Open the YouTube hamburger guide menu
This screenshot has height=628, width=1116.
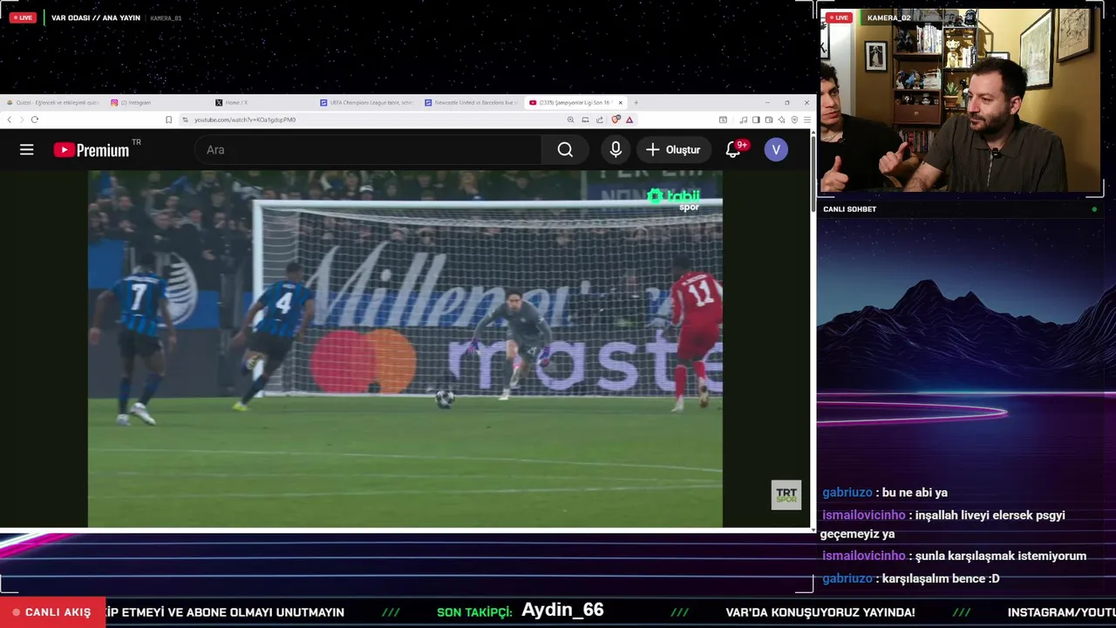point(27,150)
